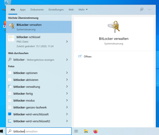Expand the bitlocker-wird-verschlüsselt2 chevron
The height and width of the screenshot is (135, 159).
[x=67, y=121]
